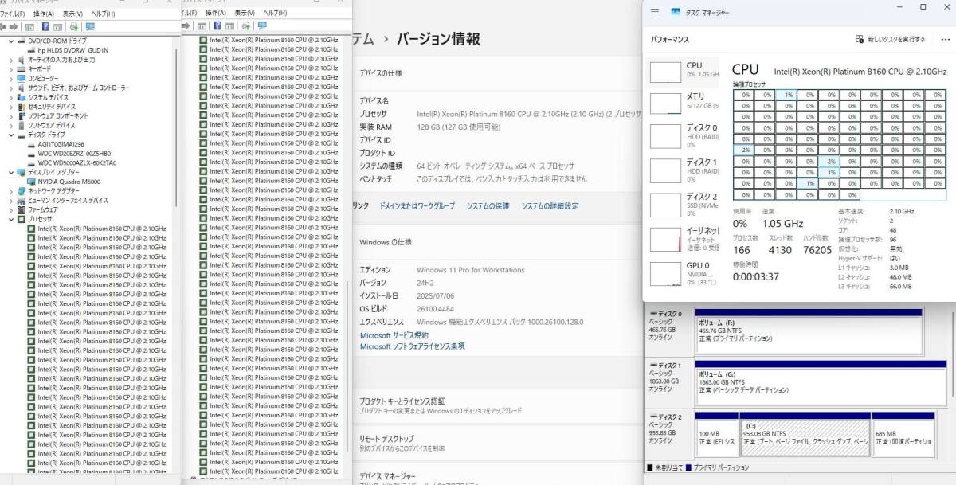Screen dimensions: 956x485
Task: Open リモート デスクトップ settings entry
Action: pos(498,443)
